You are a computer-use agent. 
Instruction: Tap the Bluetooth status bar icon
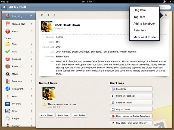(x=168, y=2)
